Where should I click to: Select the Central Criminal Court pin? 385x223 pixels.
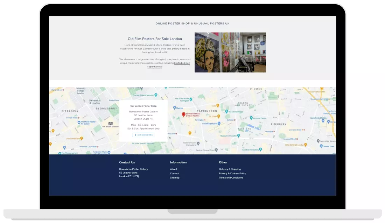[216, 150]
